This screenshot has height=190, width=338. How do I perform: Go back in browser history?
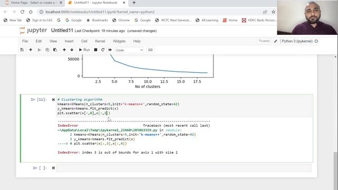(x=5, y=12)
